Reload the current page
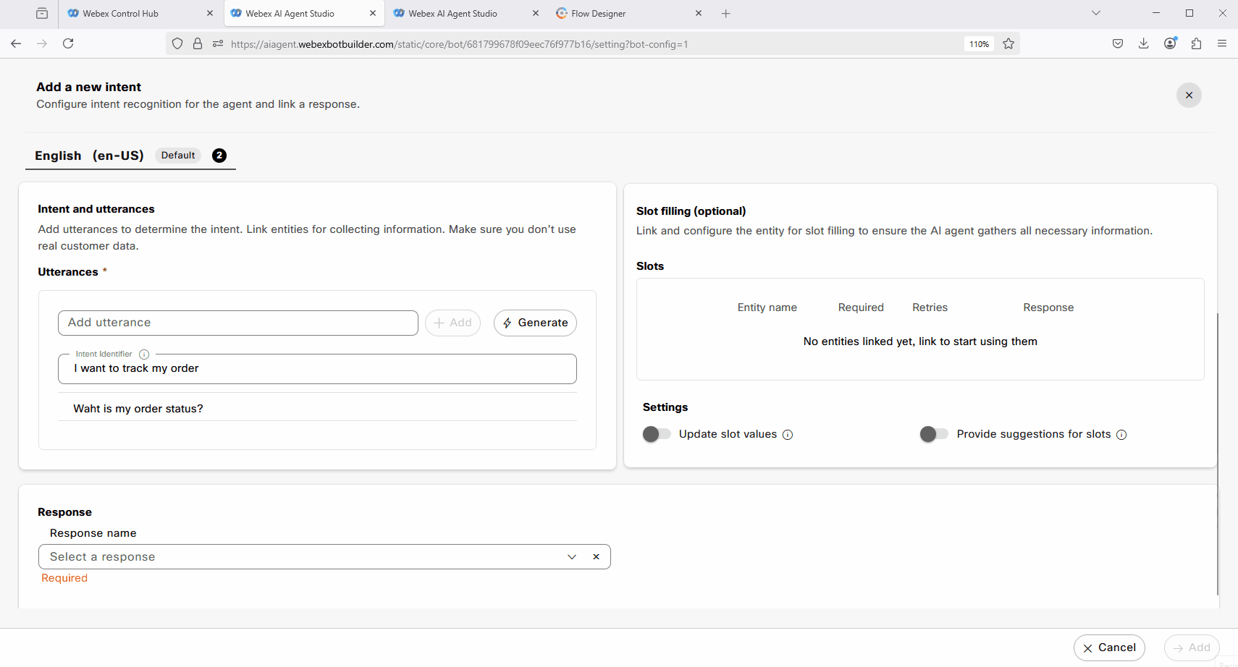1238x667 pixels. (x=68, y=44)
